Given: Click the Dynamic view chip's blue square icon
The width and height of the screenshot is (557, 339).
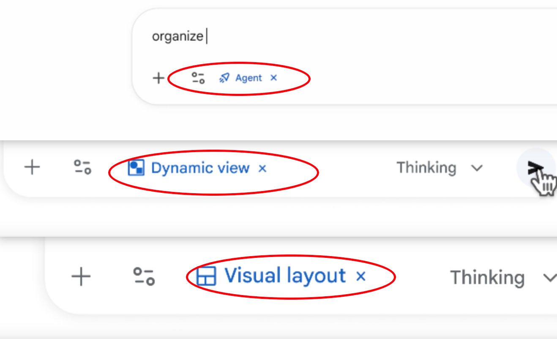Looking at the screenshot, I should tap(137, 168).
